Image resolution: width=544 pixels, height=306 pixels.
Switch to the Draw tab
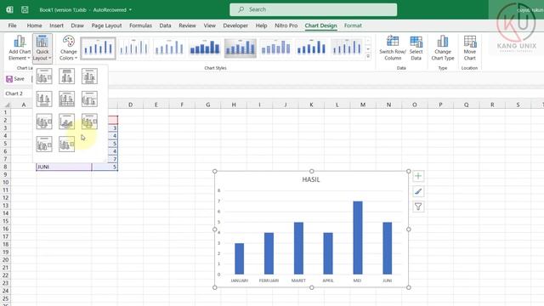point(77,25)
